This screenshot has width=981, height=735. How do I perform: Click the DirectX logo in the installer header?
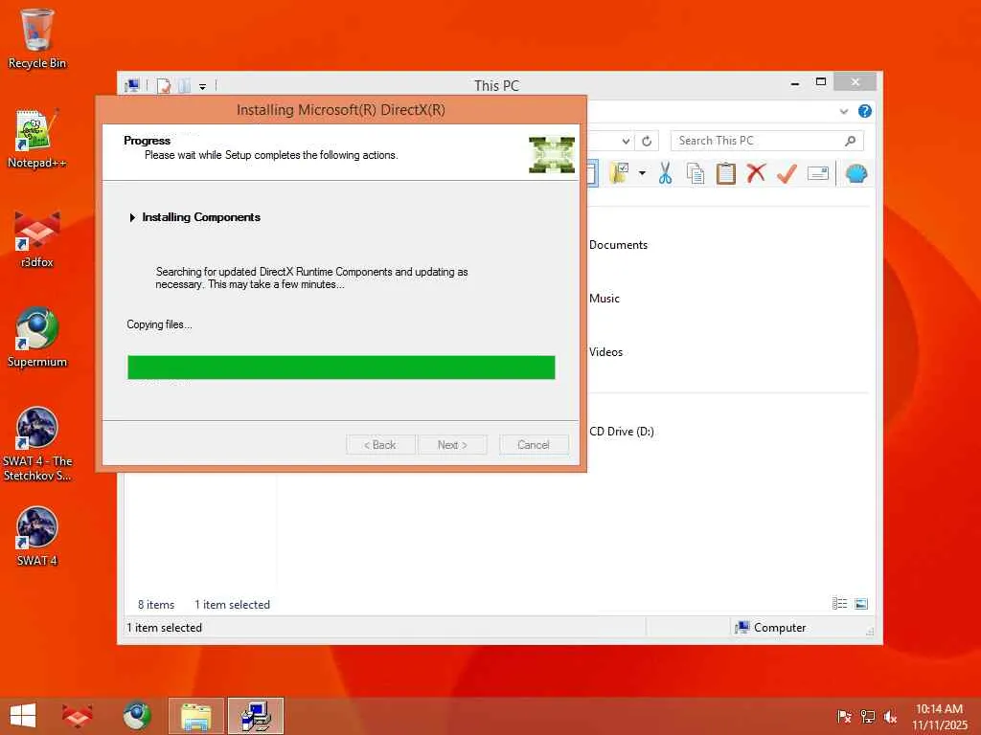click(x=551, y=154)
